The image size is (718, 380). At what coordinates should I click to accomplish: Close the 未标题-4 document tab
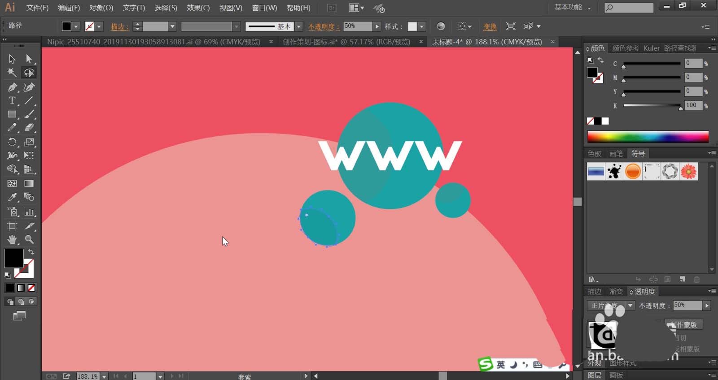pos(553,42)
